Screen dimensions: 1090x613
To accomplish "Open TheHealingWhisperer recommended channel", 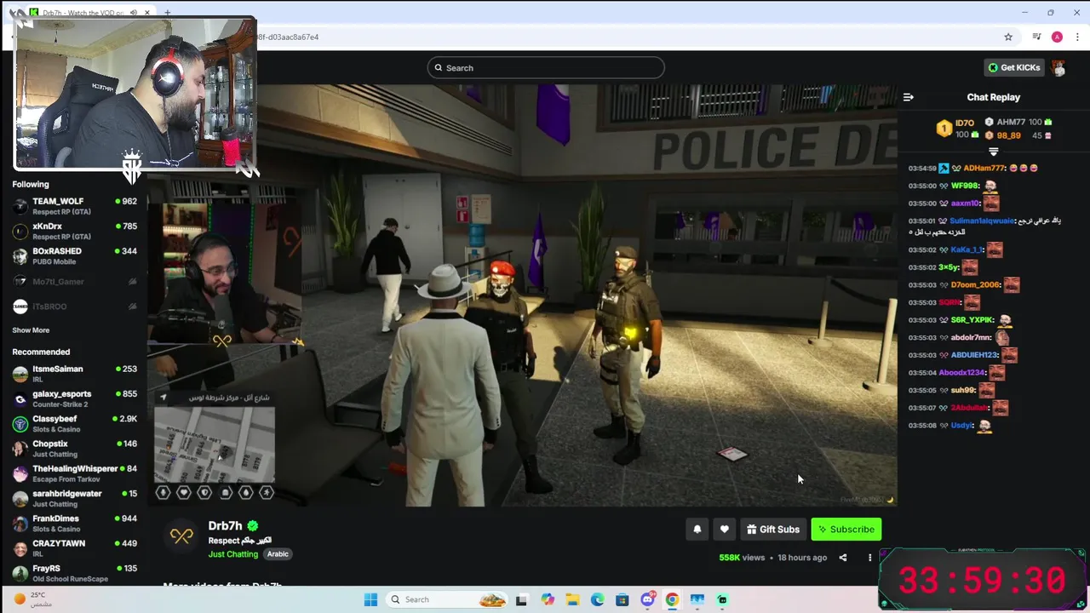I will (x=75, y=473).
